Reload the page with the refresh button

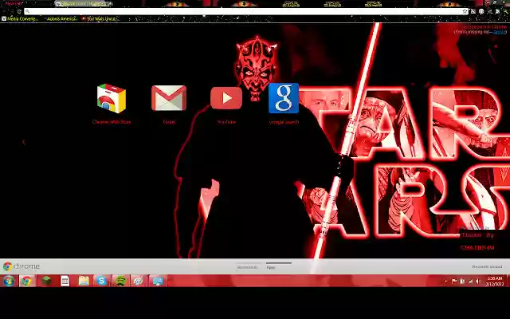click(19, 11)
